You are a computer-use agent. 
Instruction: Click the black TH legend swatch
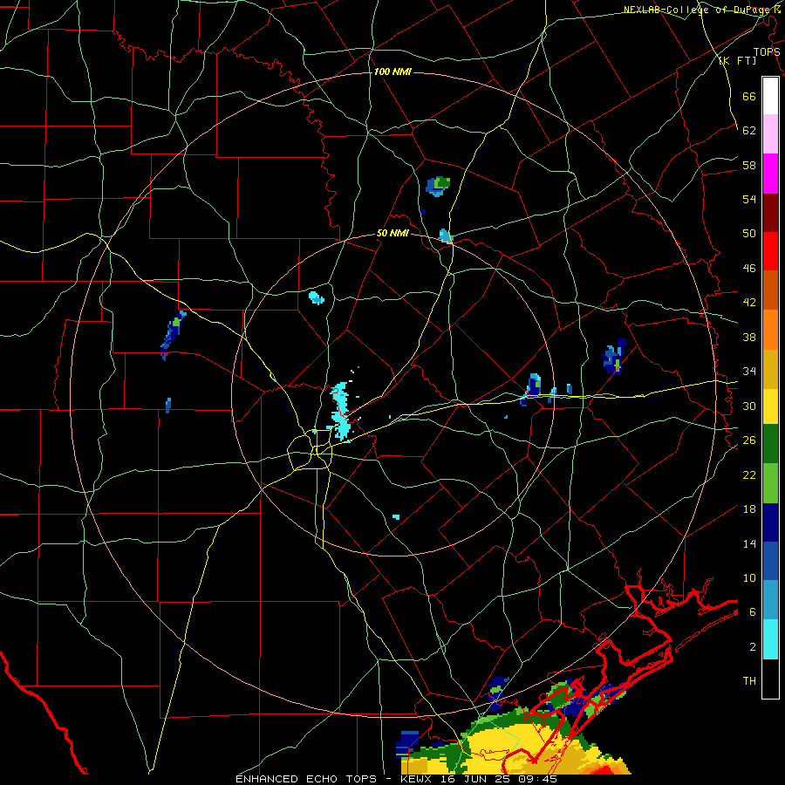[770, 679]
